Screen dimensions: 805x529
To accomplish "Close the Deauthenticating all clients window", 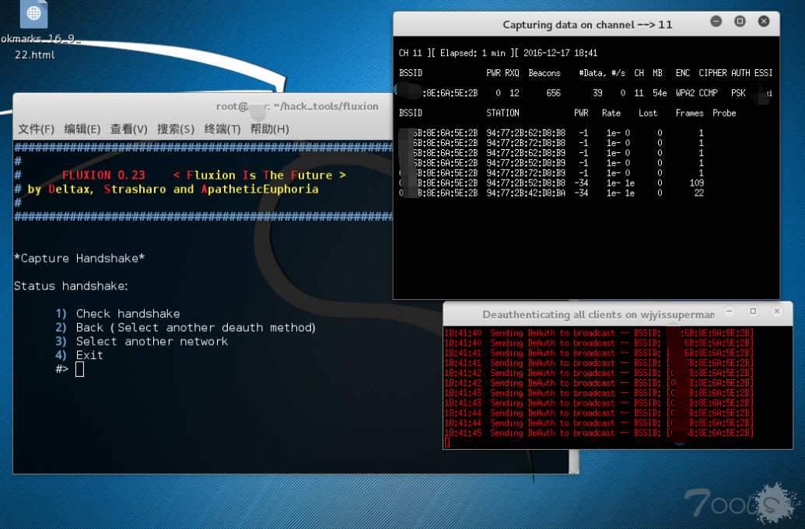I will pos(777,311).
